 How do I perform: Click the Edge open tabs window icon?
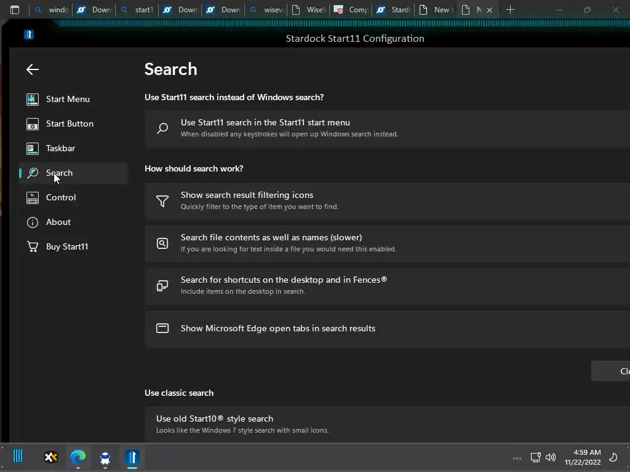[x=162, y=328]
